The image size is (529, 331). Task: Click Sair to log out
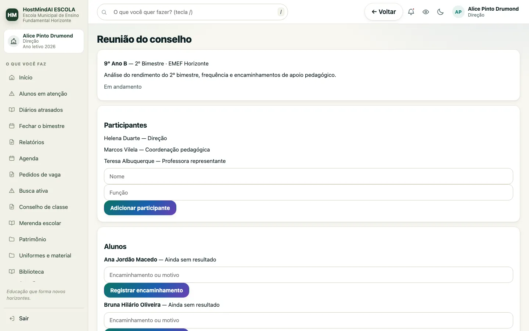(44, 318)
